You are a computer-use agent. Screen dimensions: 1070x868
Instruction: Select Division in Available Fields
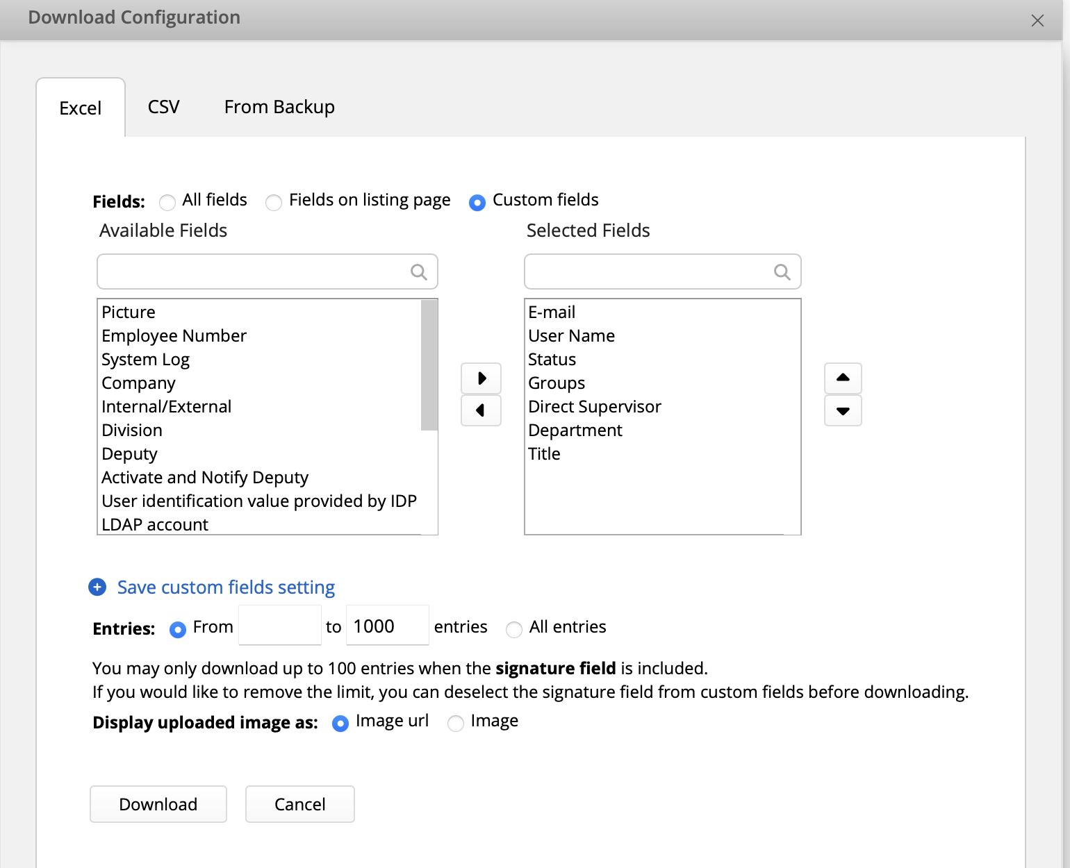point(261,430)
